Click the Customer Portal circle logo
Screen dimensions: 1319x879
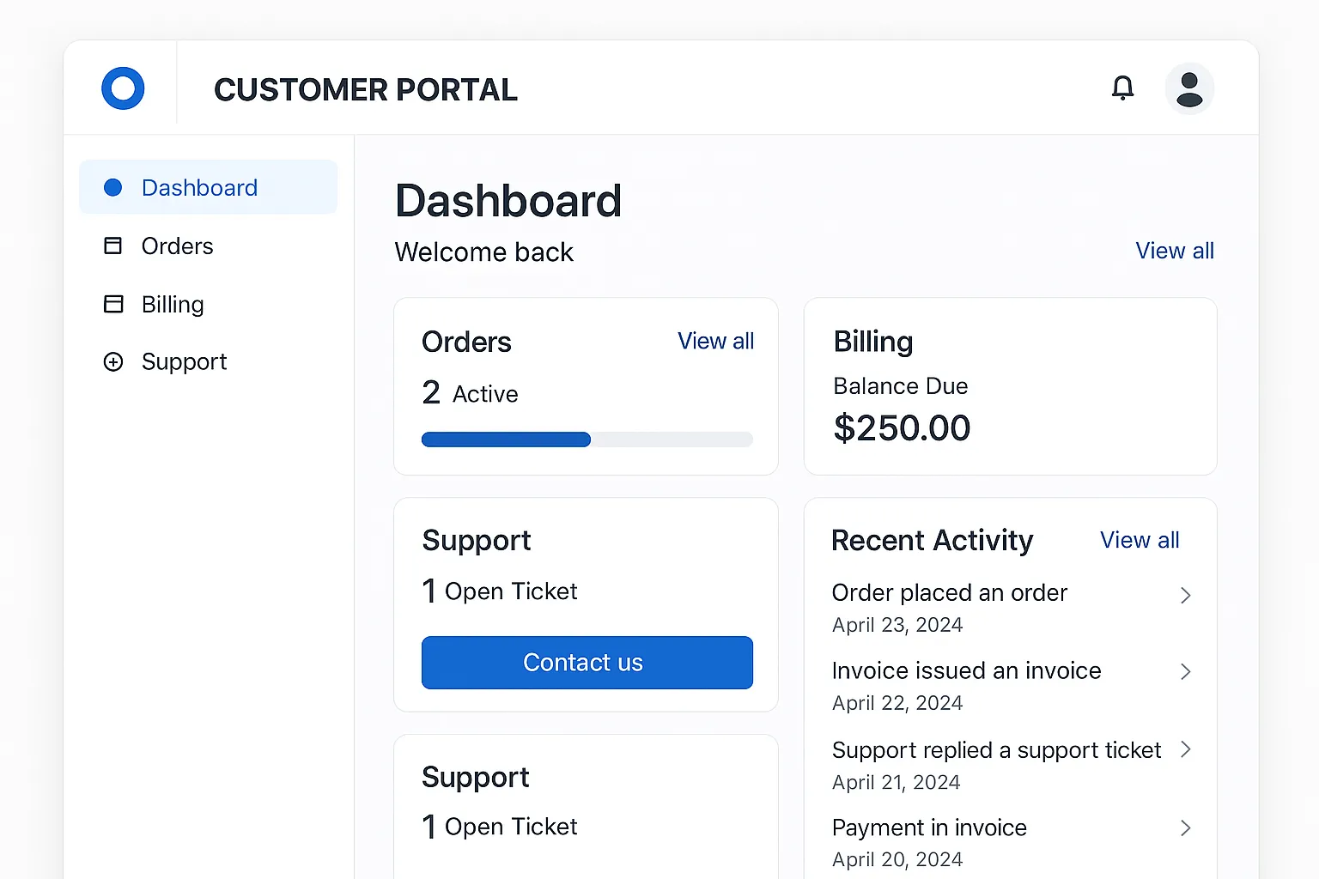tap(123, 88)
